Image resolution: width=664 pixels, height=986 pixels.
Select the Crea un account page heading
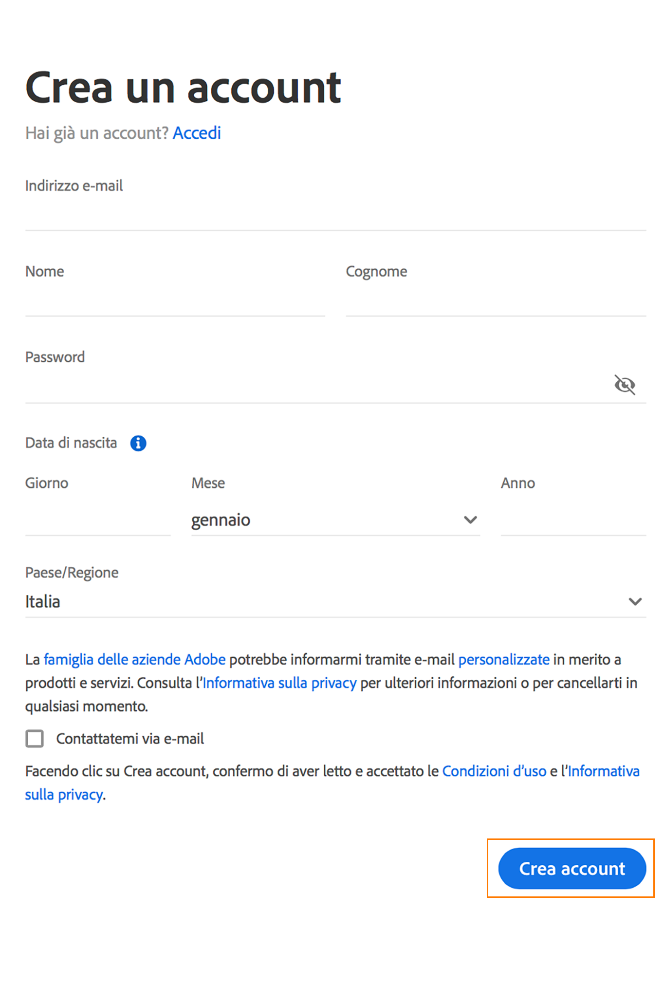183,88
